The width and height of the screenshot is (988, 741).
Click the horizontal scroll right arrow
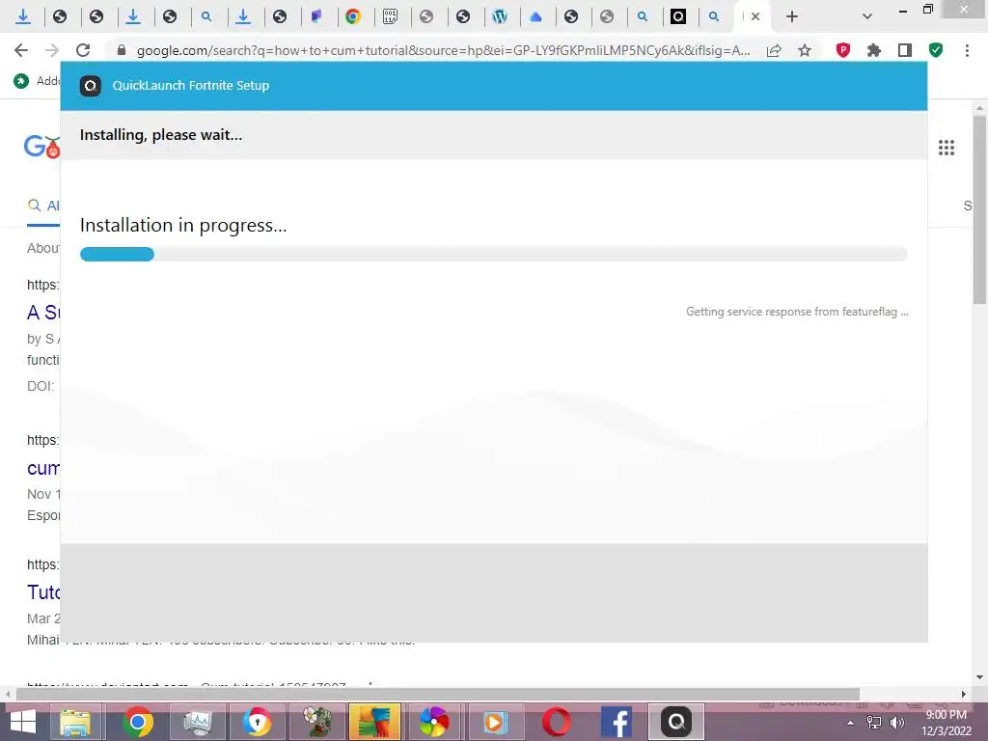coord(964,694)
